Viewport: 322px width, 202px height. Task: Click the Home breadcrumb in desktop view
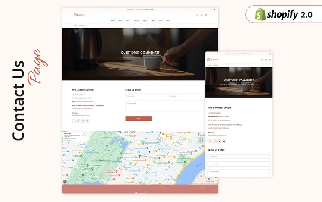pos(76,26)
